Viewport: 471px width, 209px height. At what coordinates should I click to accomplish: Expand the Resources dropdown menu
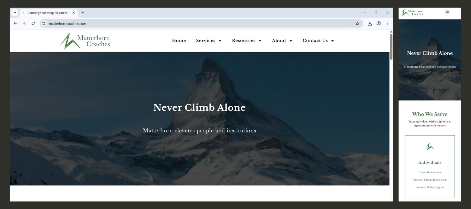246,40
